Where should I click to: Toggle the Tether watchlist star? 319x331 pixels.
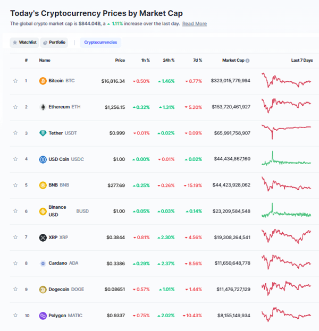tap(15, 133)
